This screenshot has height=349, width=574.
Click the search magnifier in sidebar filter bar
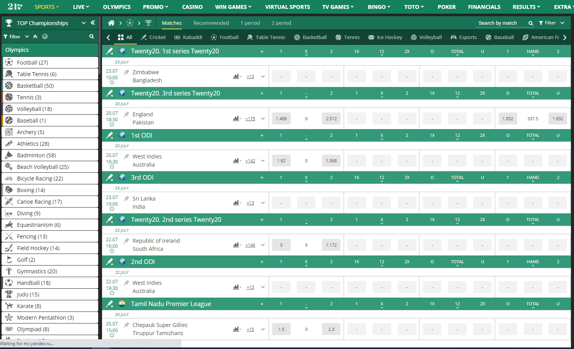tap(92, 36)
